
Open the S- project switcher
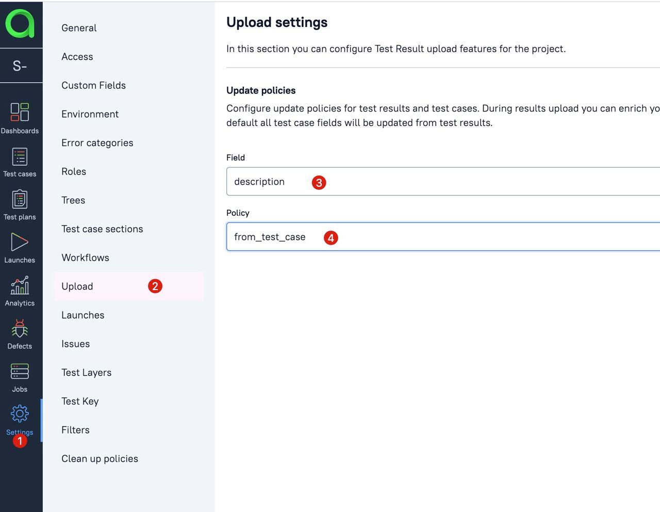tap(20, 66)
